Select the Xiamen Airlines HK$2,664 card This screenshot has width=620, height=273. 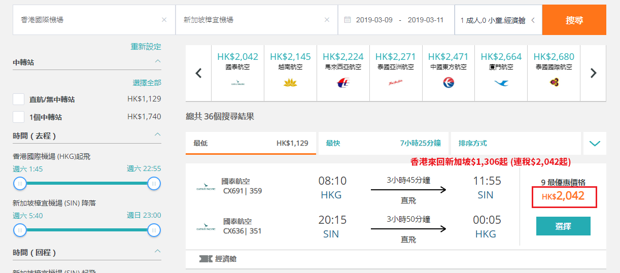pos(501,73)
